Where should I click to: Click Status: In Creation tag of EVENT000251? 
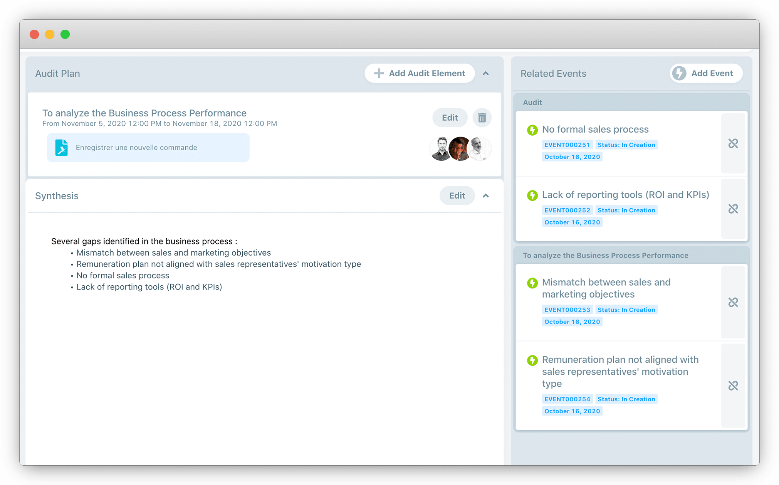coord(626,145)
